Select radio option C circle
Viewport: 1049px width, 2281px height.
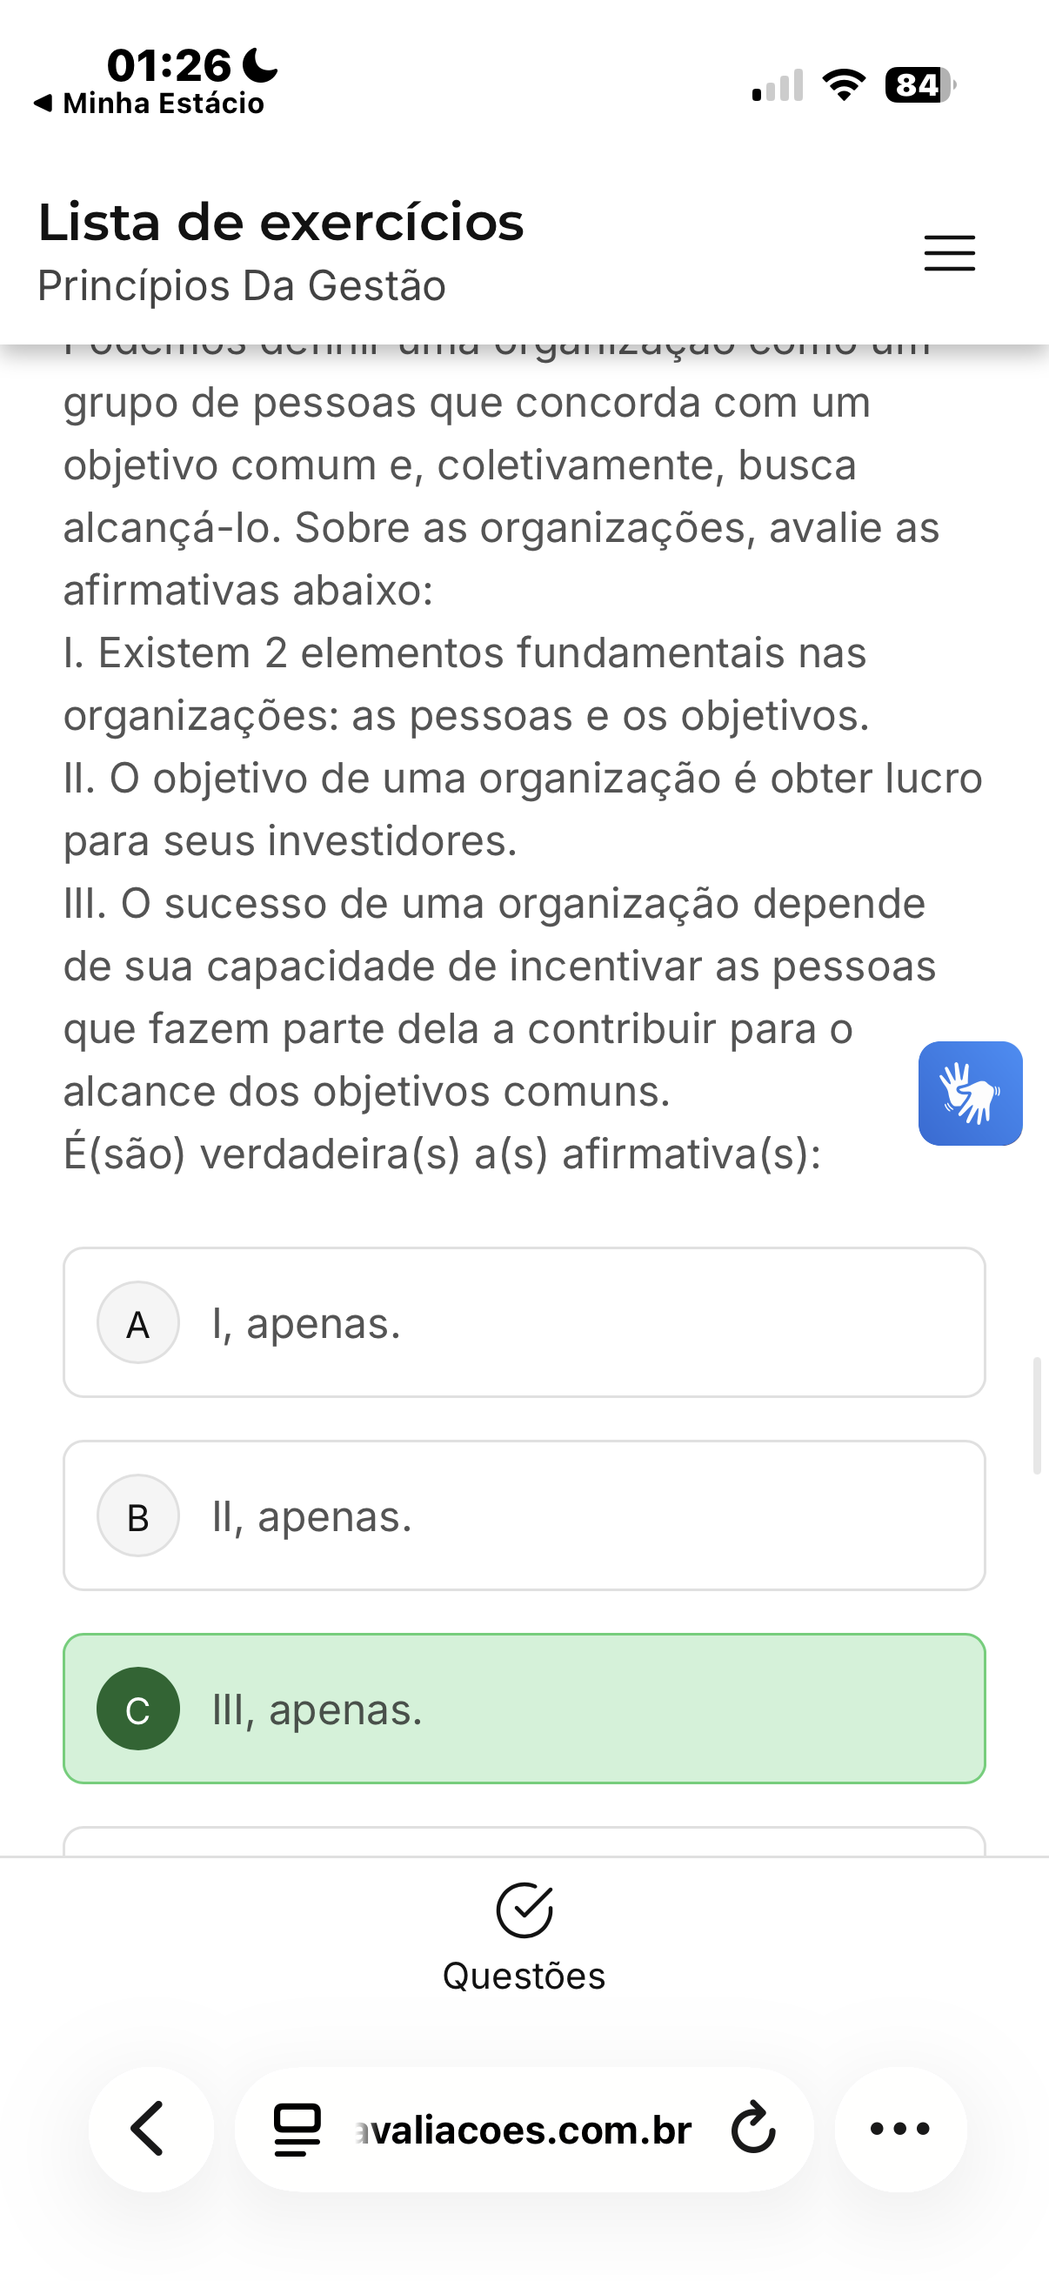138,1709
